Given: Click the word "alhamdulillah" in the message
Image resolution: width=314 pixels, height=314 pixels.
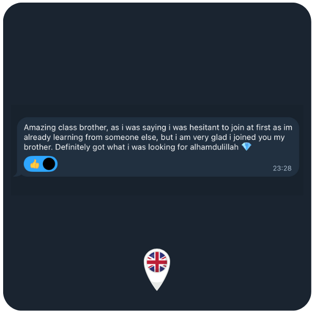Looking at the screenshot, I should pyautogui.click(x=214, y=147).
